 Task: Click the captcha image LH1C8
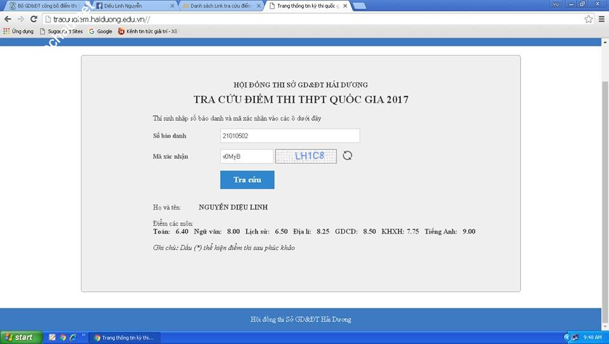point(306,156)
